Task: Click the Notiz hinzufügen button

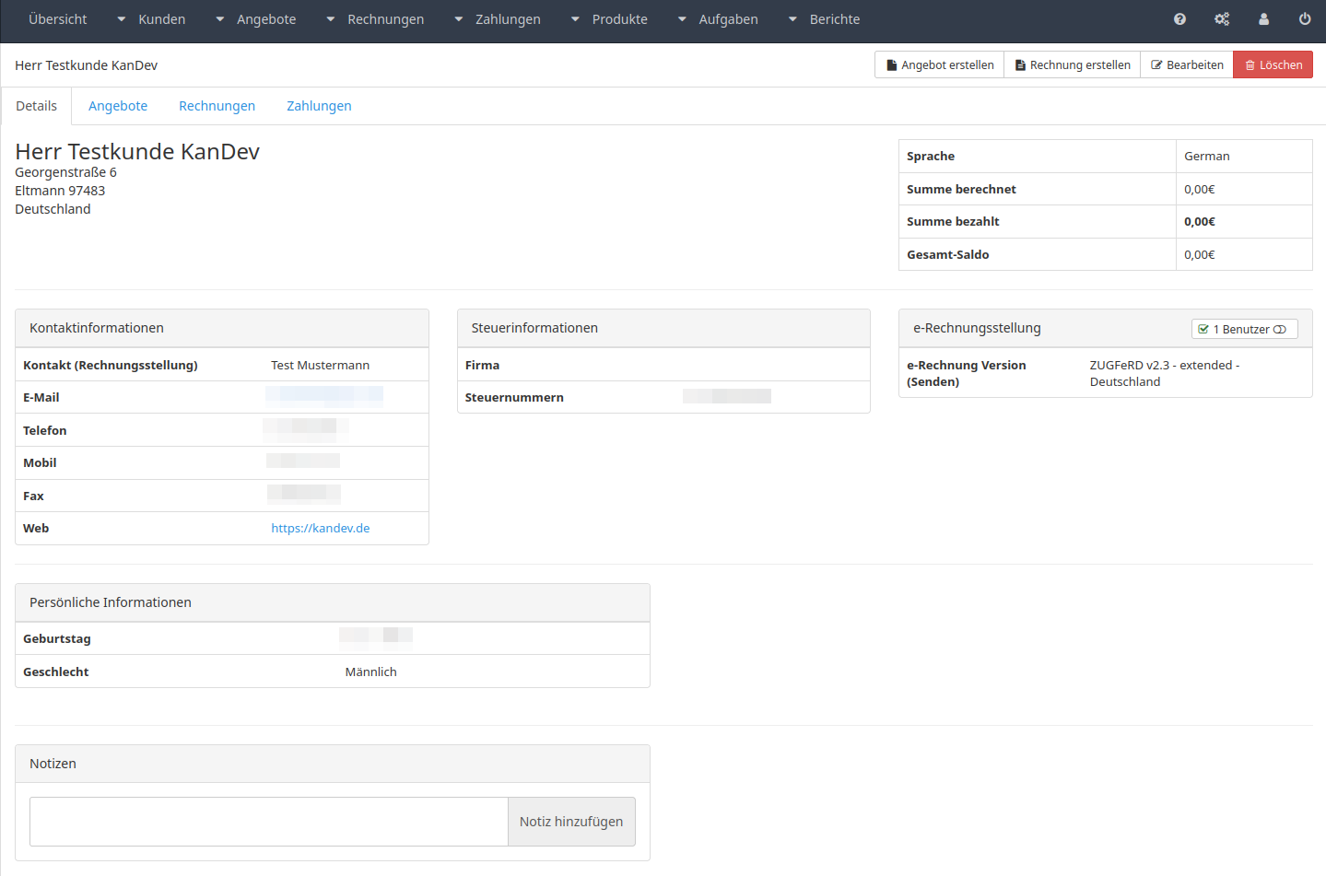Action: [x=571, y=822]
